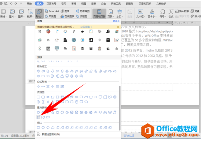
Task: Pick the recommended pie chart icon
Action: (48, 31)
